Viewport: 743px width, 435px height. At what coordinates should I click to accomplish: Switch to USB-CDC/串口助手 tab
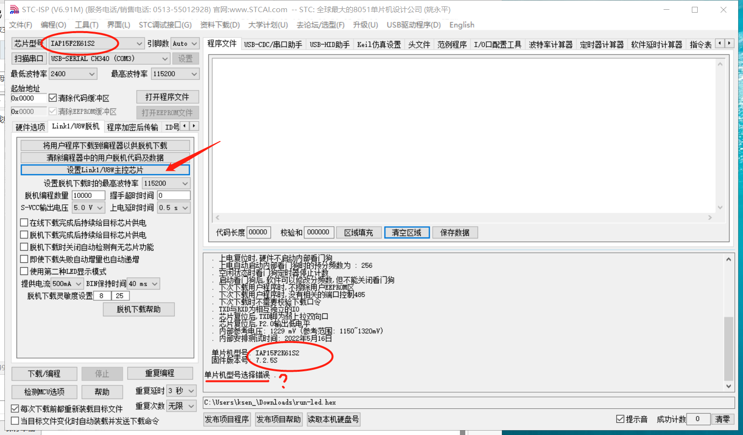click(273, 44)
